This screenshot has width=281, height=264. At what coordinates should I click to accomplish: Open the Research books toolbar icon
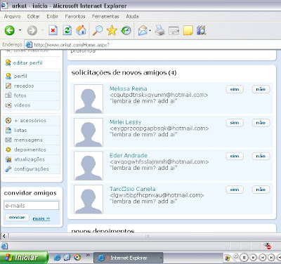(202, 30)
